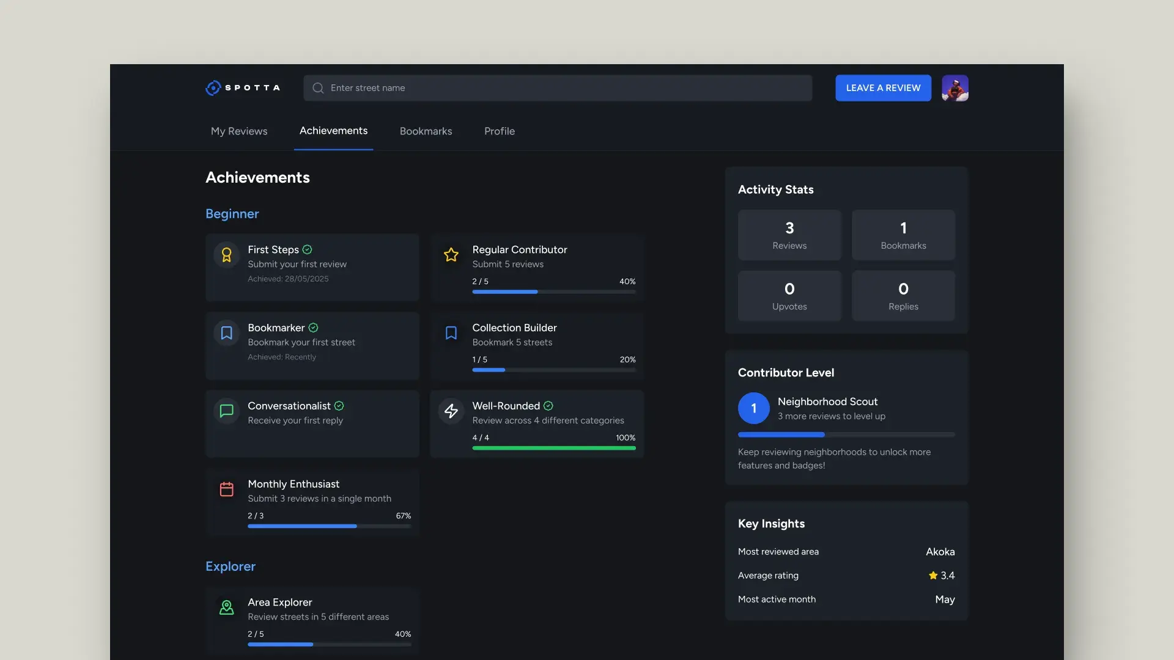Viewport: 1174px width, 660px height.
Task: Click the Neighborhood Scout level progress bar
Action: click(x=846, y=435)
